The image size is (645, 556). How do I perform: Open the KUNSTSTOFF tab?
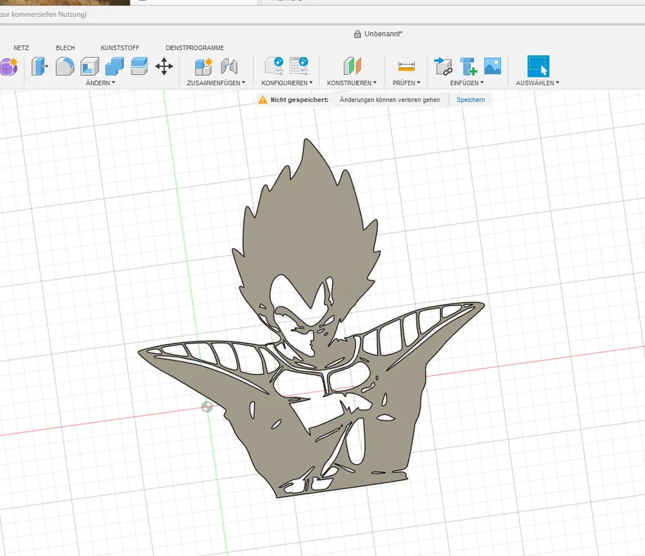[120, 48]
